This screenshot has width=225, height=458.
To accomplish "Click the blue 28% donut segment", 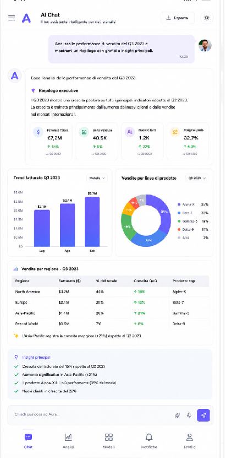I will coord(147,240).
